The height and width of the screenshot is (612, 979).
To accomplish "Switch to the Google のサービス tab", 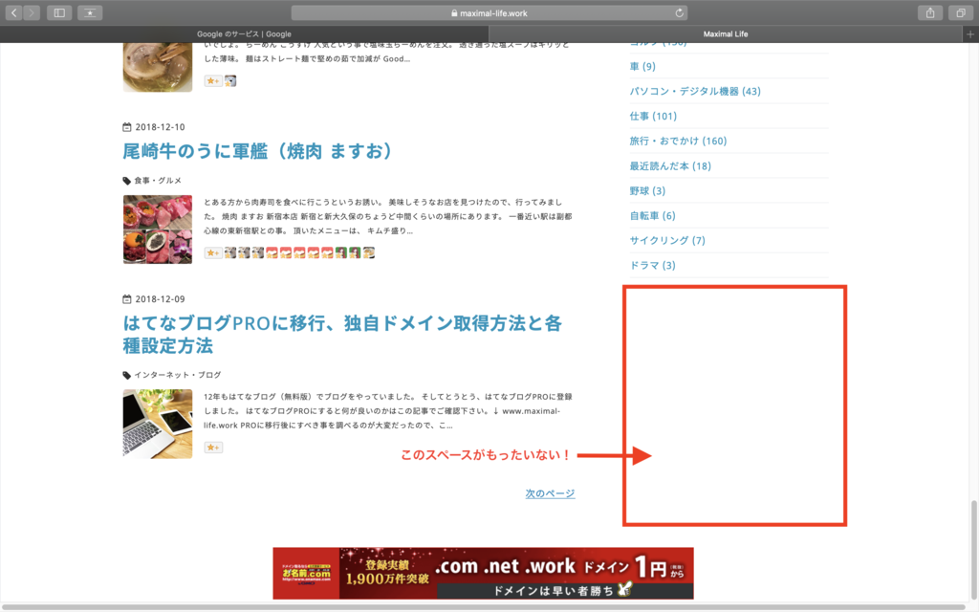I will pyautogui.click(x=244, y=34).
